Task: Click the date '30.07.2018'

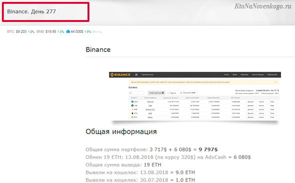Action: [x=154, y=180]
